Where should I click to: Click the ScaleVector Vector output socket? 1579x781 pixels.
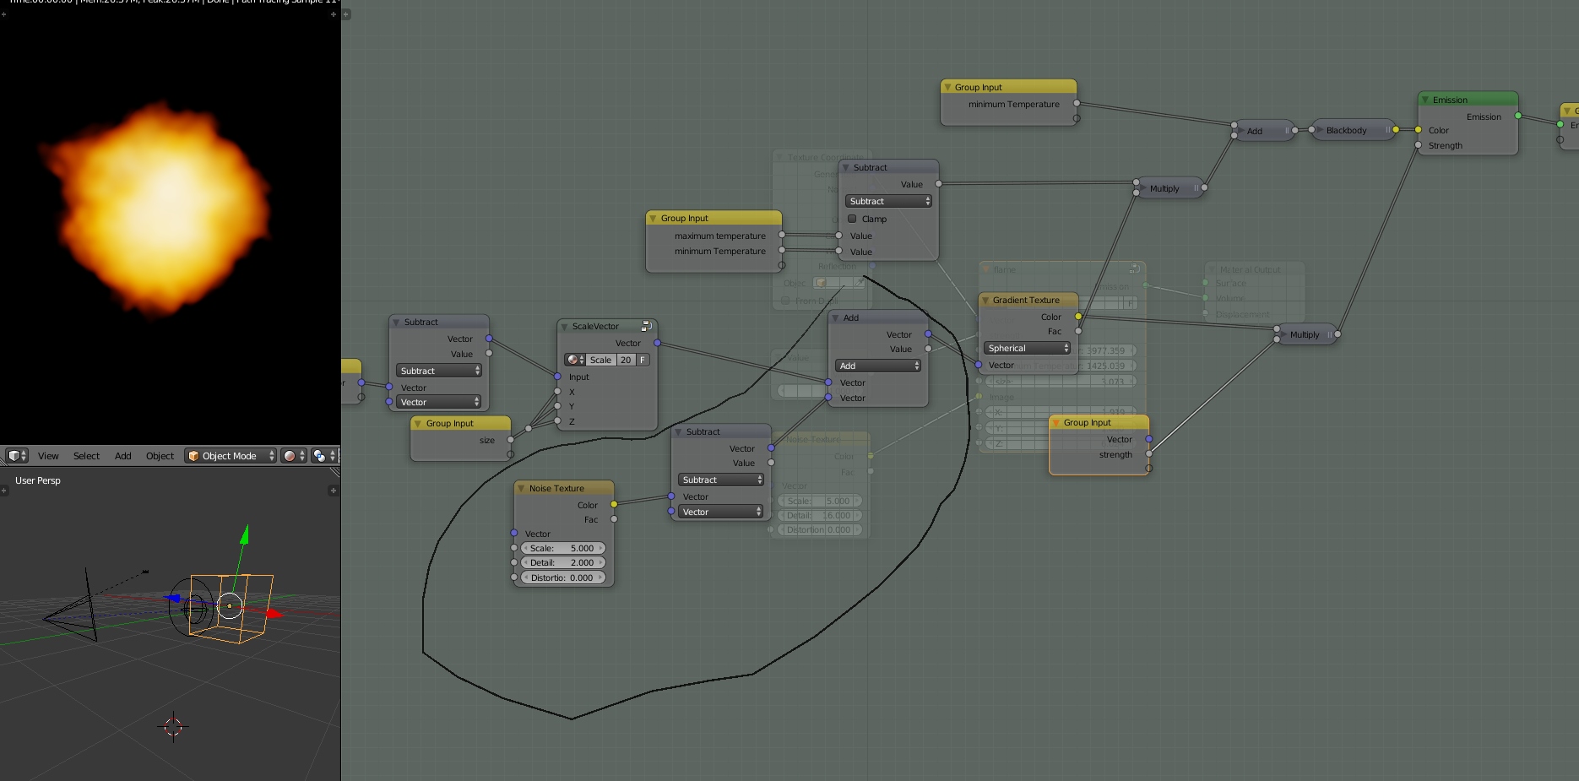657,343
